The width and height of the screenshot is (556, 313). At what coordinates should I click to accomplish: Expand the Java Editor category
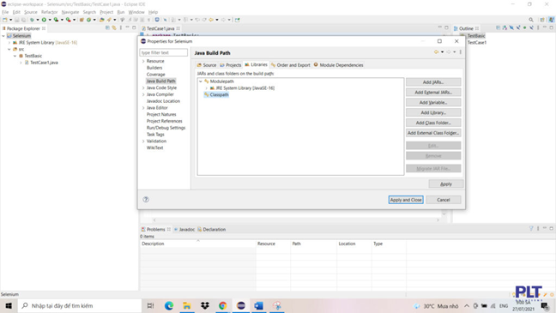[x=143, y=108]
